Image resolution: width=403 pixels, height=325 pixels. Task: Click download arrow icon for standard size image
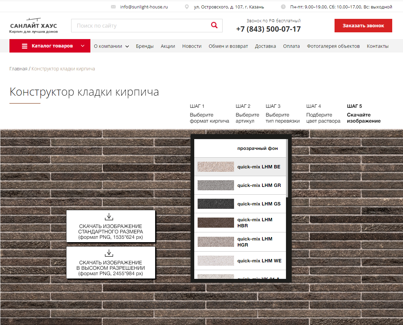109,217
